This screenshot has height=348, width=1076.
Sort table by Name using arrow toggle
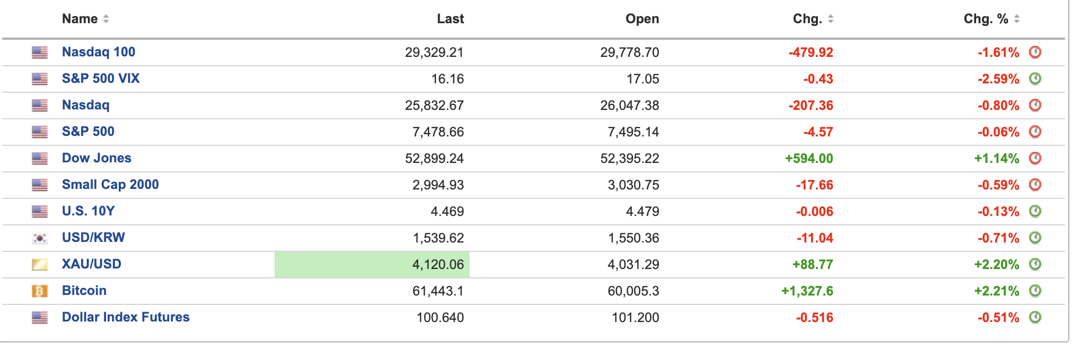[x=106, y=19]
